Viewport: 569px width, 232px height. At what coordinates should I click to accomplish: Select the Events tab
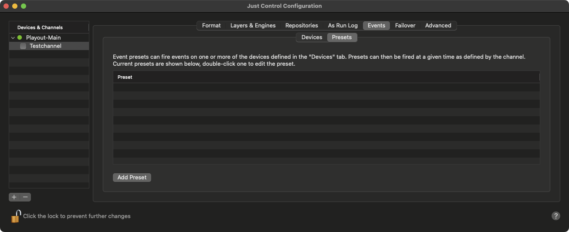[376, 26]
